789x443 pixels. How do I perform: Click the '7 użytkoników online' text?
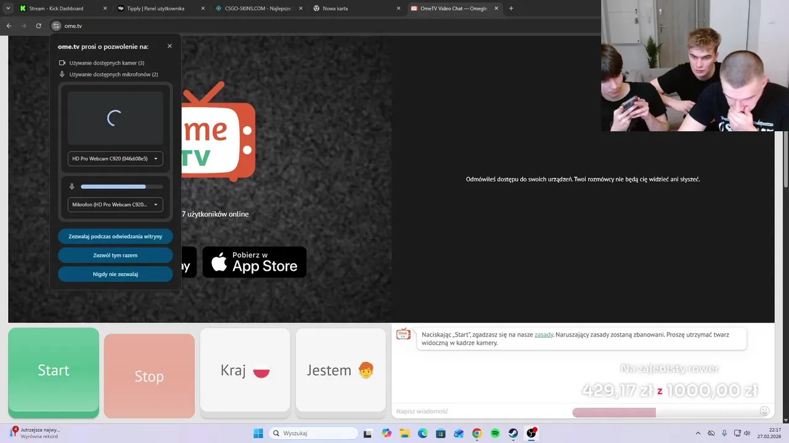tap(215, 214)
